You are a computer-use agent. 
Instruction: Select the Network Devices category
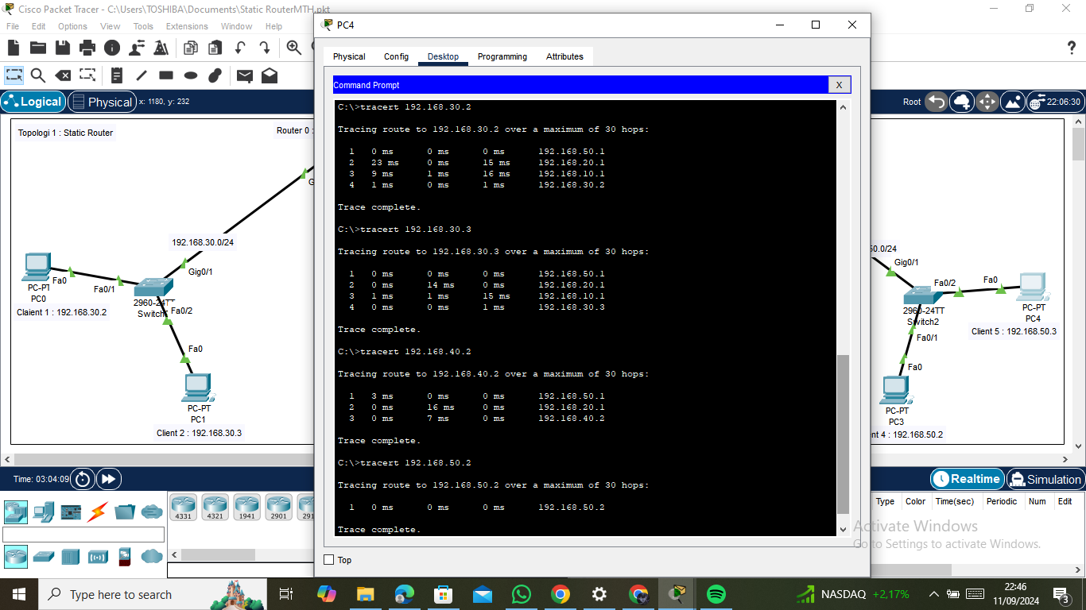coord(16,512)
